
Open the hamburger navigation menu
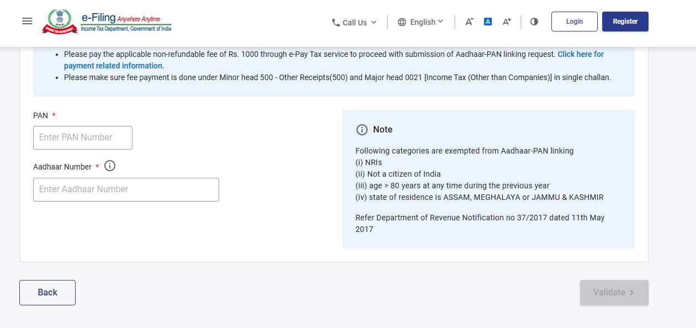point(27,22)
